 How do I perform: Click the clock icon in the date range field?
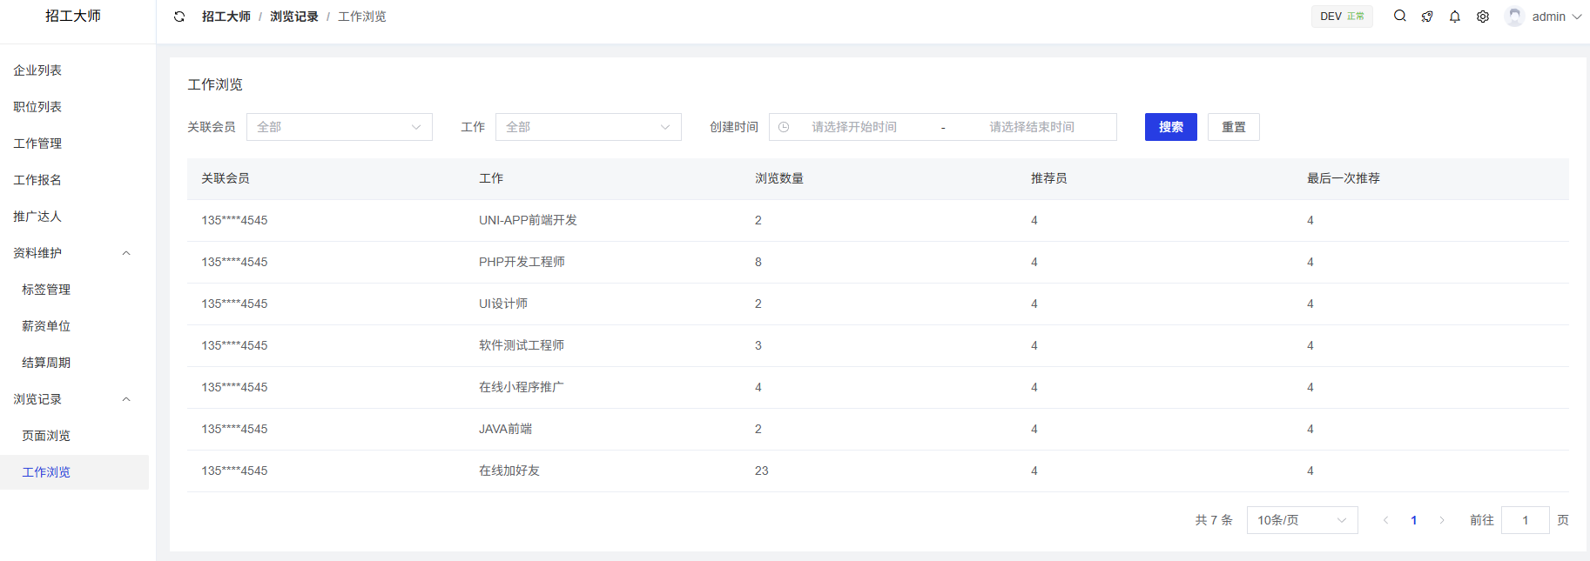(784, 127)
